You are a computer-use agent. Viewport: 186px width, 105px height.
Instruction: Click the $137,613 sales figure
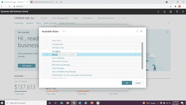click(x=25, y=87)
